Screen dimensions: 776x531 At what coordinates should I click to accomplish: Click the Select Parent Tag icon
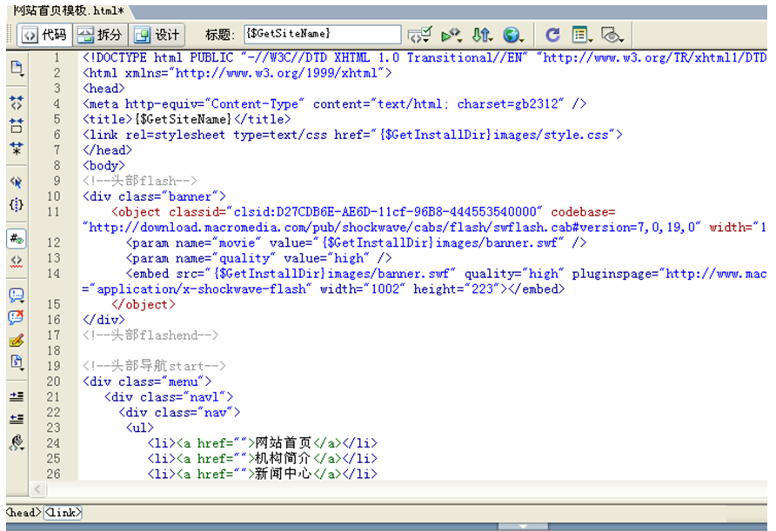[x=17, y=182]
